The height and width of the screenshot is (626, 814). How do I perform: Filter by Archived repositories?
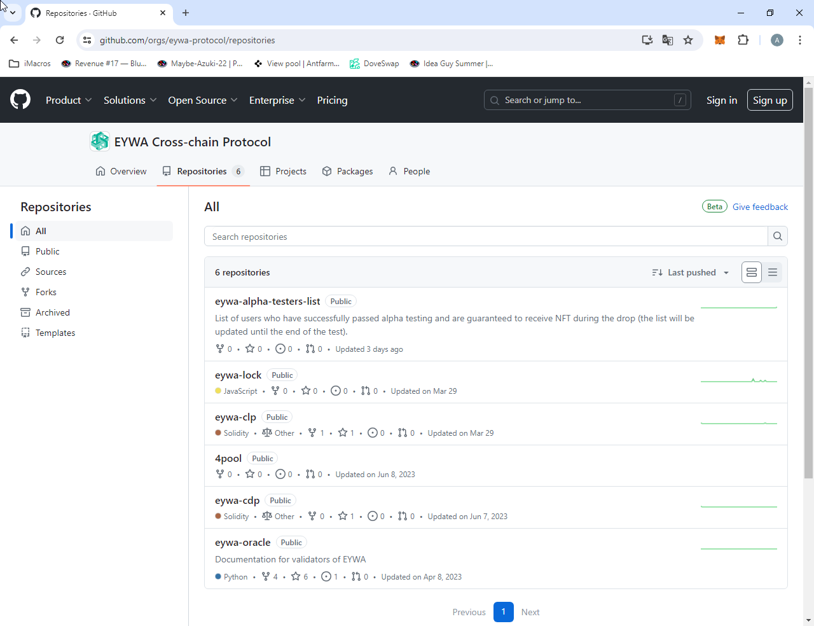93,312
